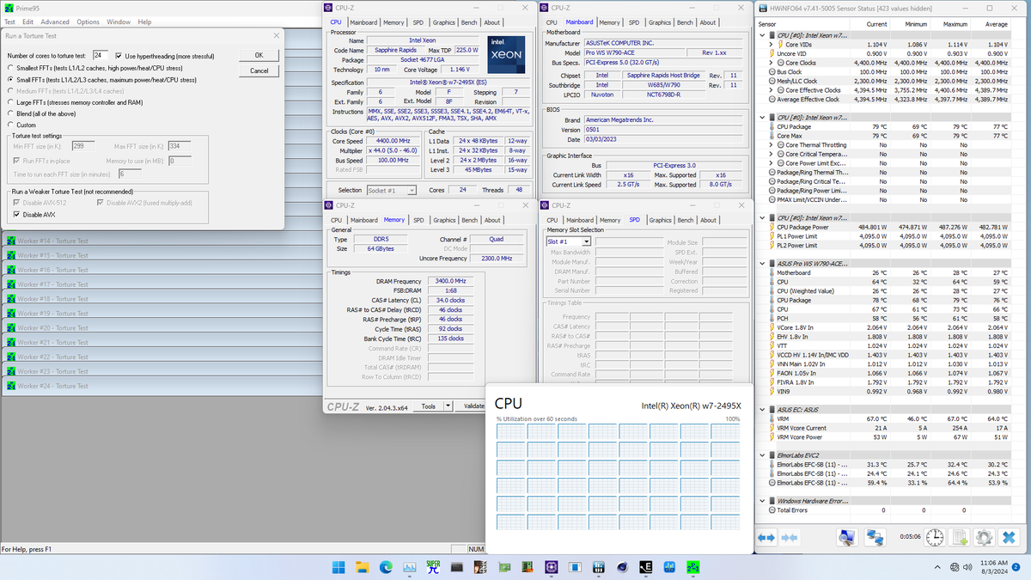Open Prime95 Test menu
The image size is (1031, 580).
pos(9,21)
